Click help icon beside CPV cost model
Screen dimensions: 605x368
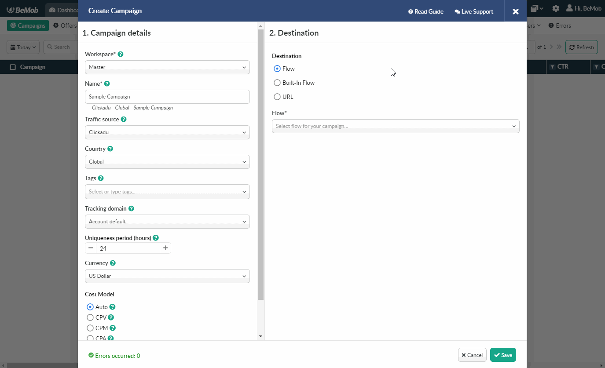pos(111,317)
